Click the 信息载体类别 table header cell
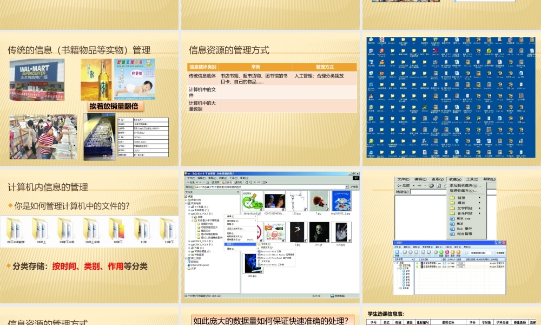Image resolution: width=541 pixels, height=325 pixels. click(203, 67)
